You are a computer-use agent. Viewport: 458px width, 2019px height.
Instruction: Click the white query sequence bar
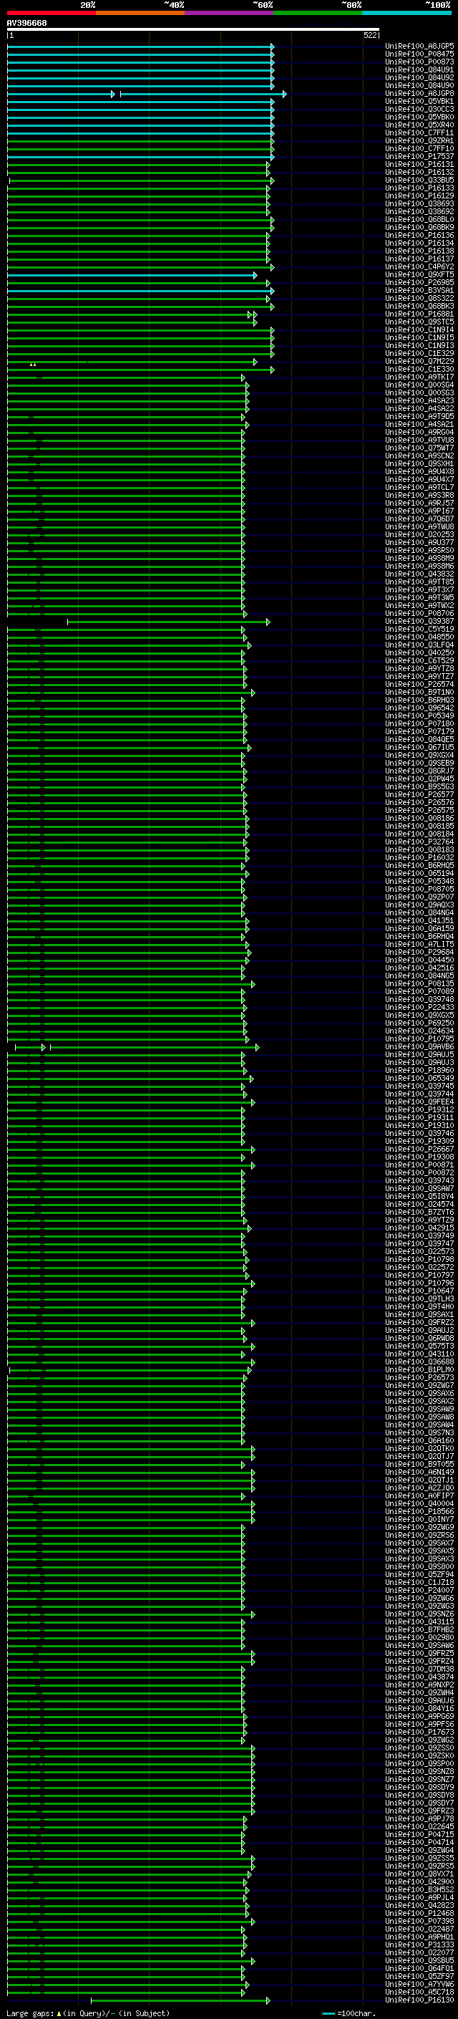pyautogui.click(x=193, y=29)
